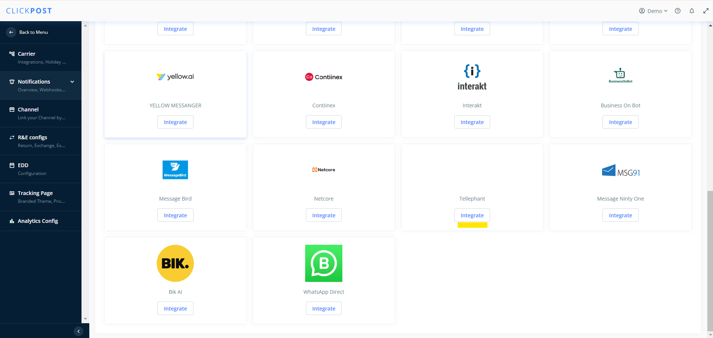Click the Carrier sidebar icon
This screenshot has width=713, height=338.
(12, 54)
